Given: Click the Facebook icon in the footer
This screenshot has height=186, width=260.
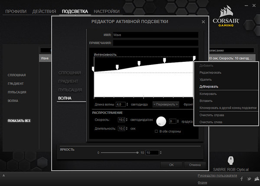Looking at the screenshot, I should (x=242, y=179).
